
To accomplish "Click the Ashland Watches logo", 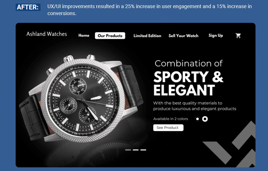I will coord(47,34).
